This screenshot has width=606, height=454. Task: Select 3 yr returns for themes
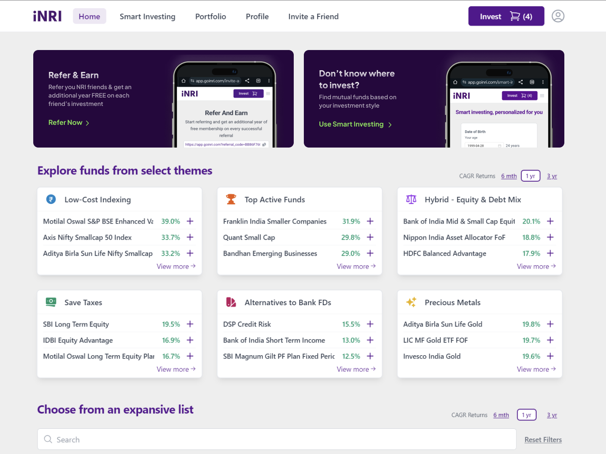[x=552, y=176]
